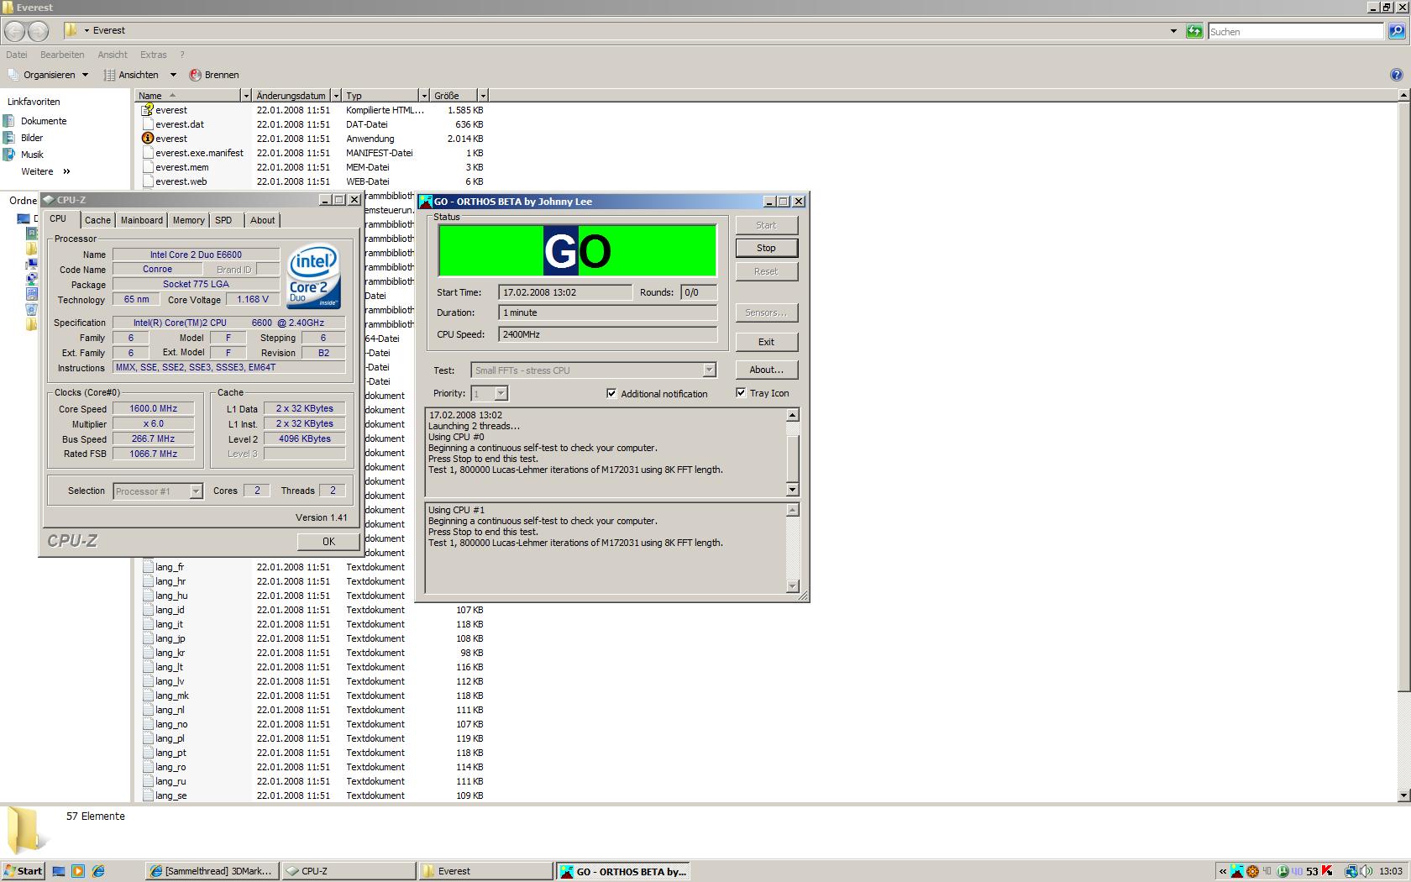The height and width of the screenshot is (882, 1411).
Task: Open the Sammelthread 3DMark taskbar window
Action: click(x=212, y=871)
